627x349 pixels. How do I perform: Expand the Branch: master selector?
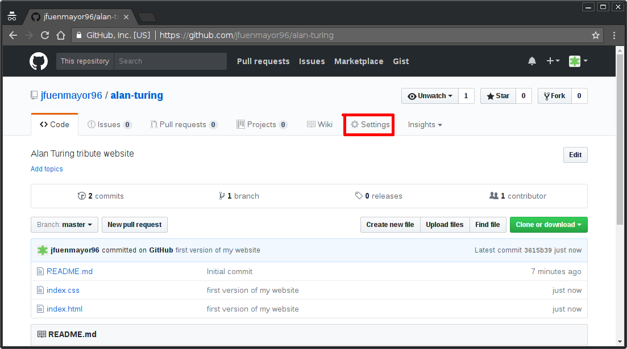(64, 224)
